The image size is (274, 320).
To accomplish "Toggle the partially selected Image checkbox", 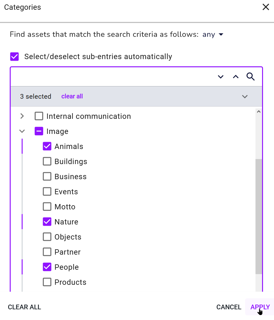I will [39, 131].
